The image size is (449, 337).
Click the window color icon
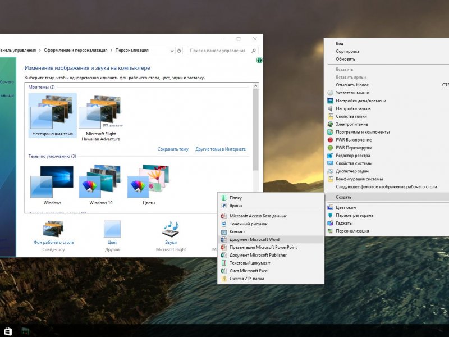click(x=330, y=207)
